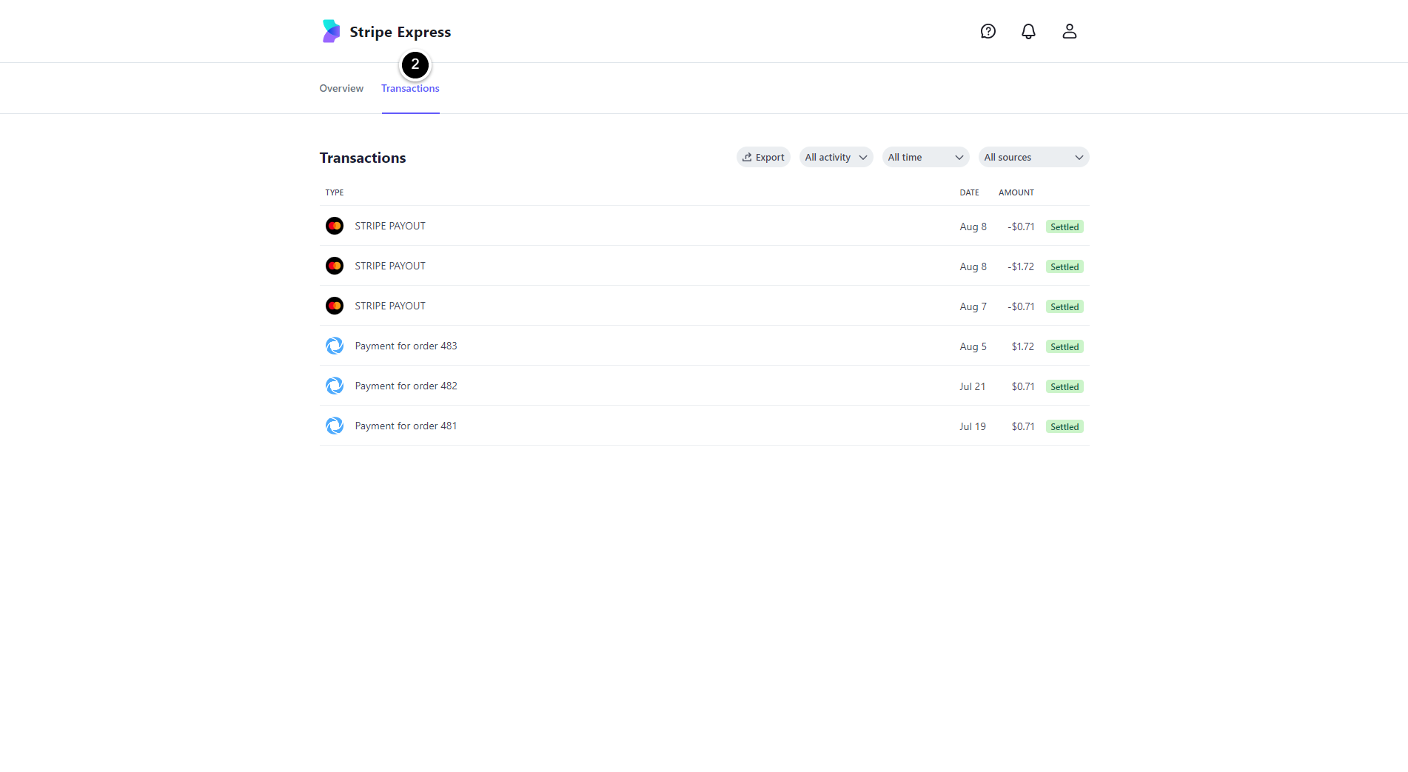Click the -$1.72 amount value
The image size is (1408, 772).
pyautogui.click(x=1021, y=266)
